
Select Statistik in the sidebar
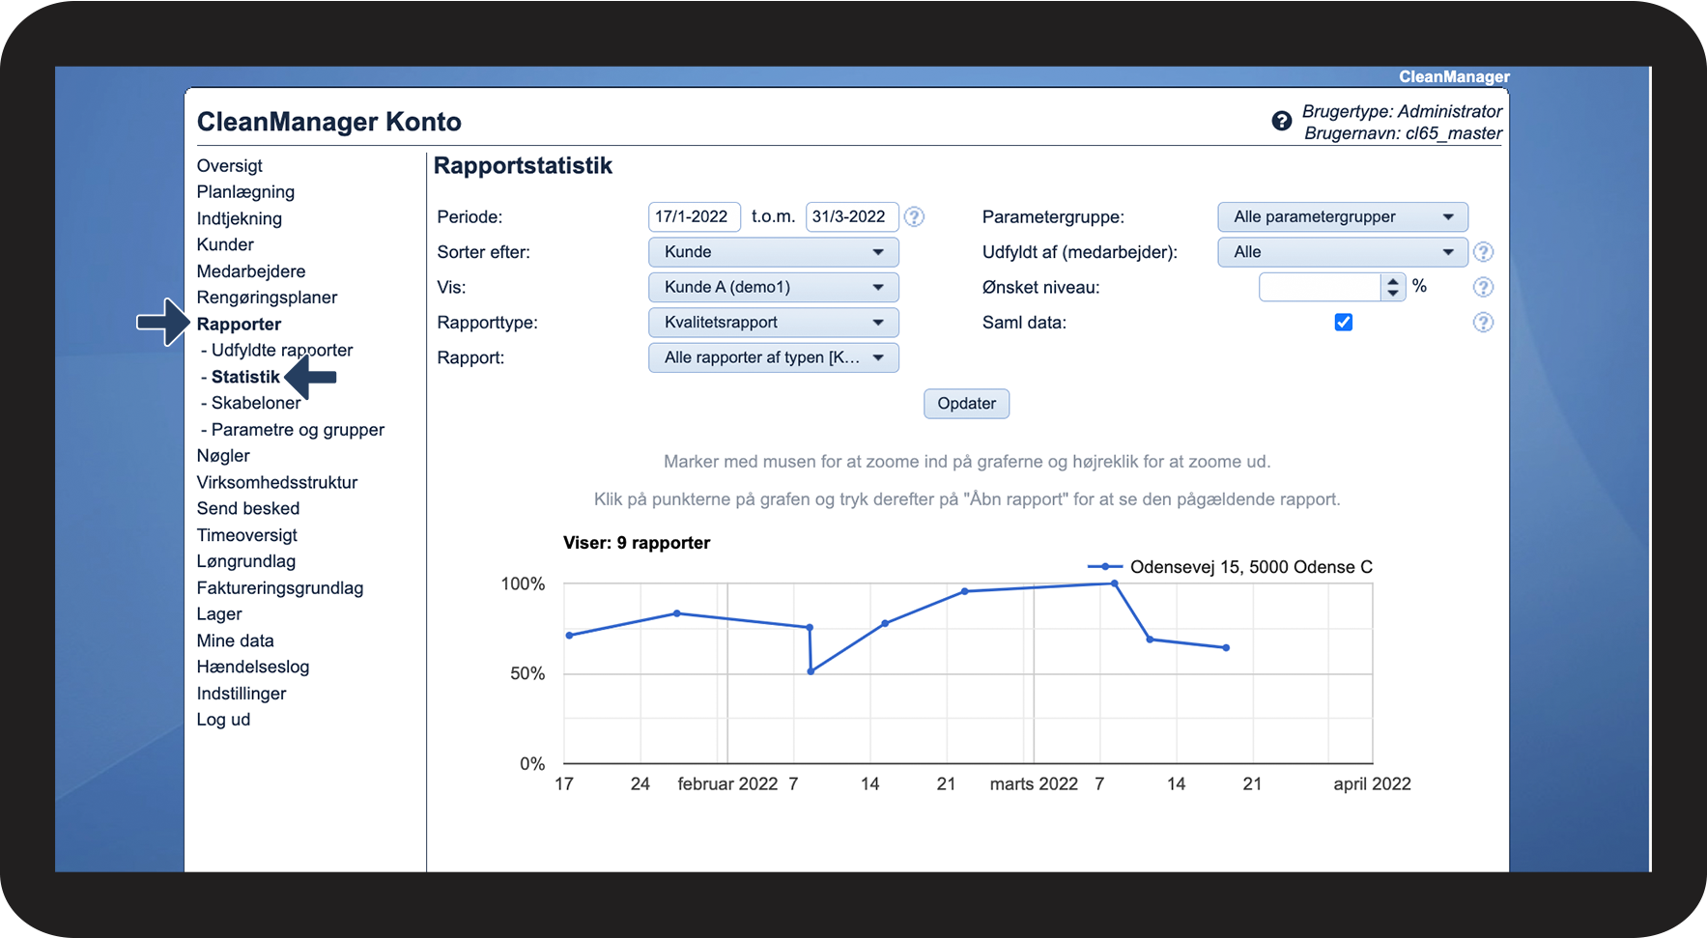(x=245, y=377)
